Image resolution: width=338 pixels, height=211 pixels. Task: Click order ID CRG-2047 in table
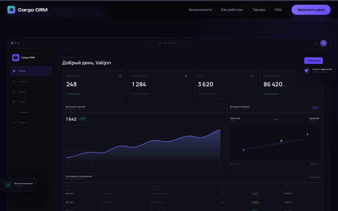pyautogui.click(x=69, y=202)
